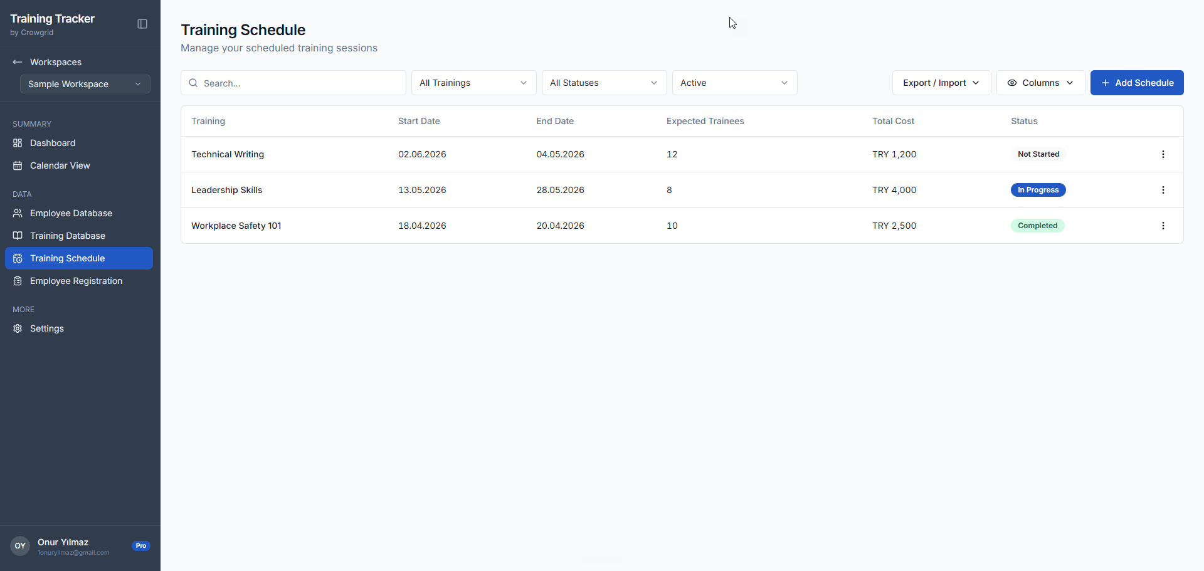Click start date 02.06.2026
Image resolution: width=1204 pixels, height=571 pixels.
click(x=422, y=154)
